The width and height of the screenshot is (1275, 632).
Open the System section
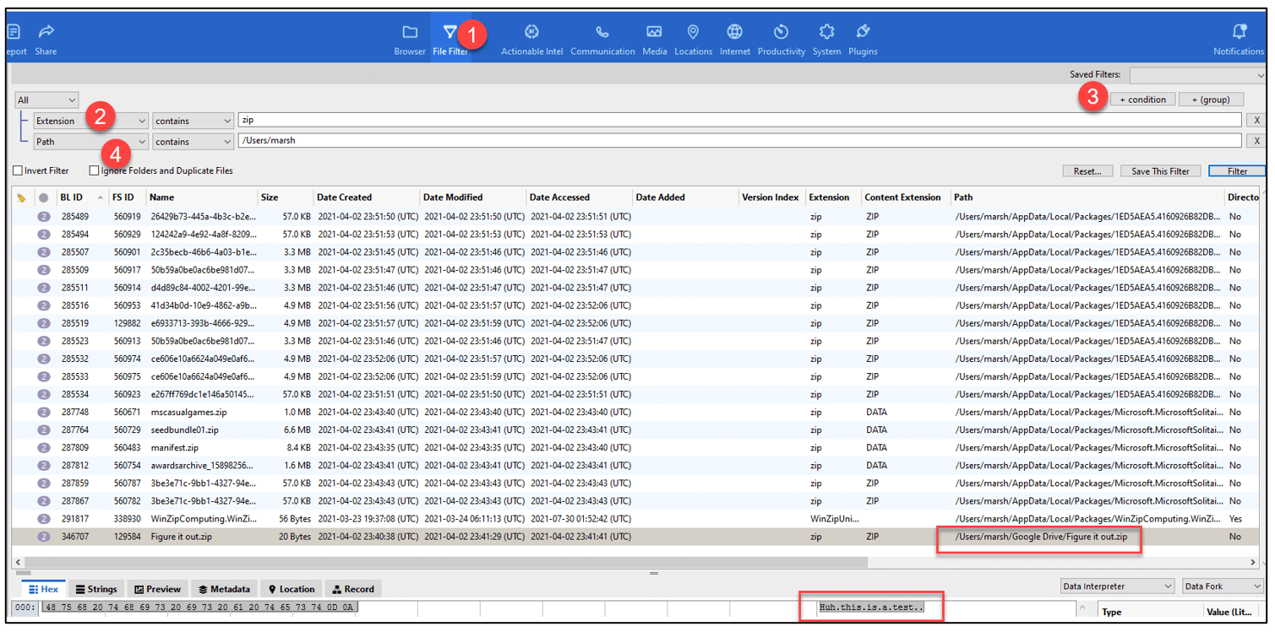pos(826,40)
